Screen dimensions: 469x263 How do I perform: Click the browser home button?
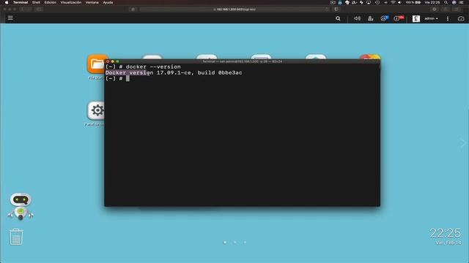133,9
